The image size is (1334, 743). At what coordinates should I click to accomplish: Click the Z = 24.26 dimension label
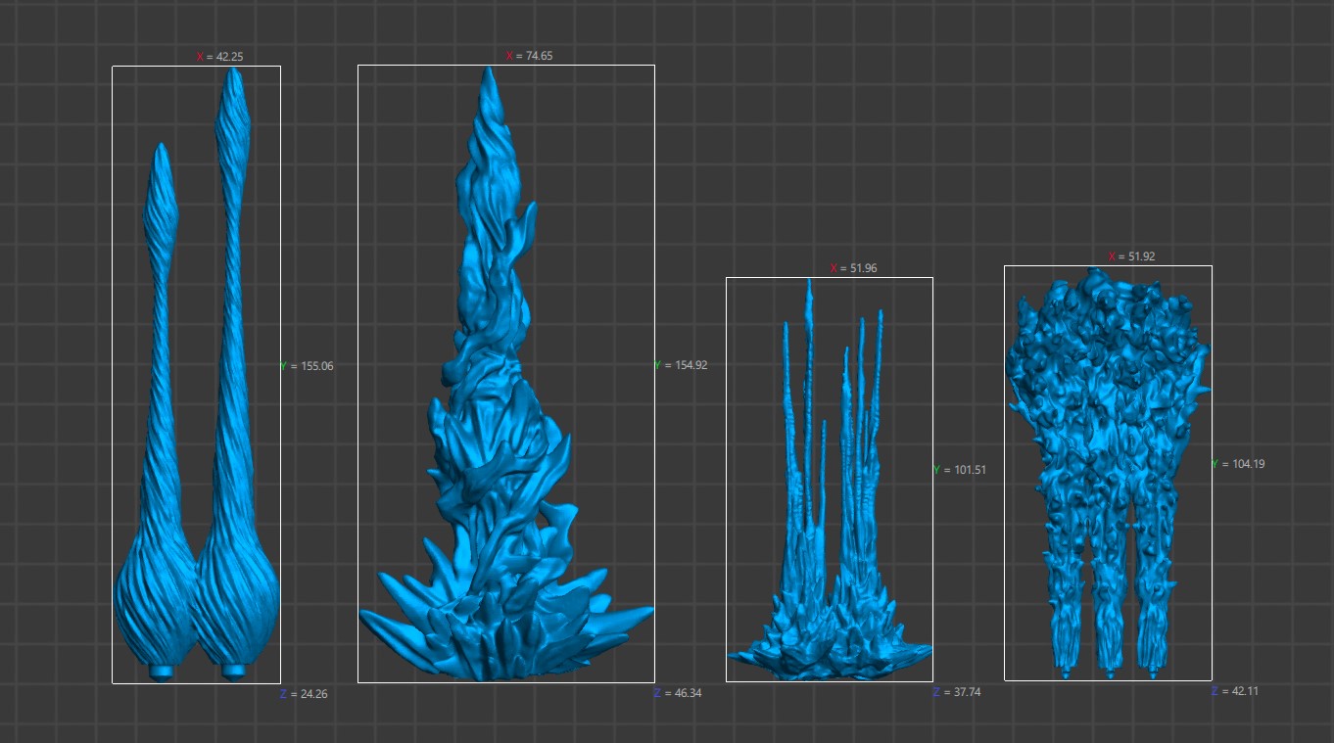point(304,694)
